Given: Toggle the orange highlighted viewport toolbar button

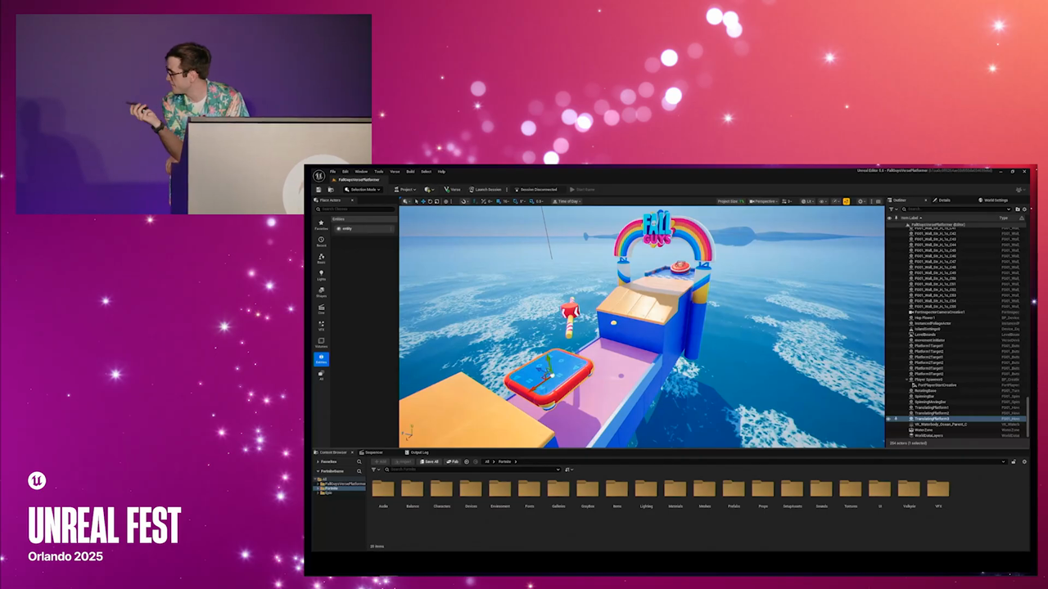Looking at the screenshot, I should (846, 201).
